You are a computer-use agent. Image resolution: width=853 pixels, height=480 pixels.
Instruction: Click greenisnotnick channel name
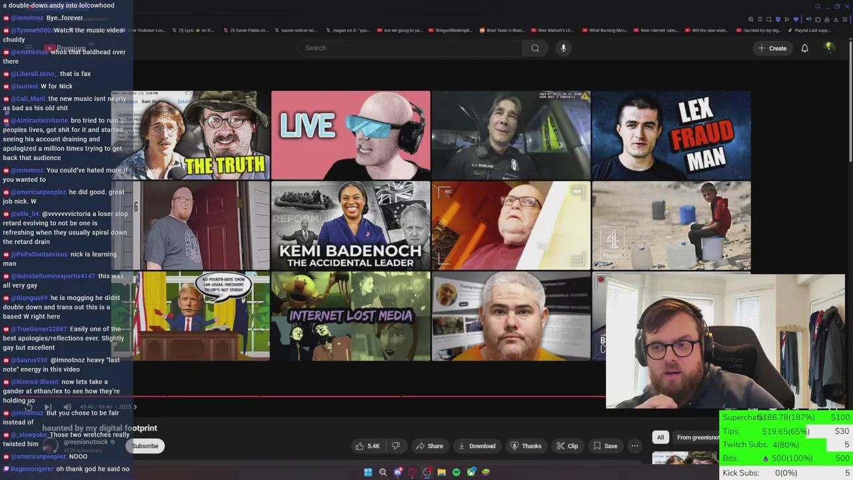pyautogui.click(x=85, y=442)
